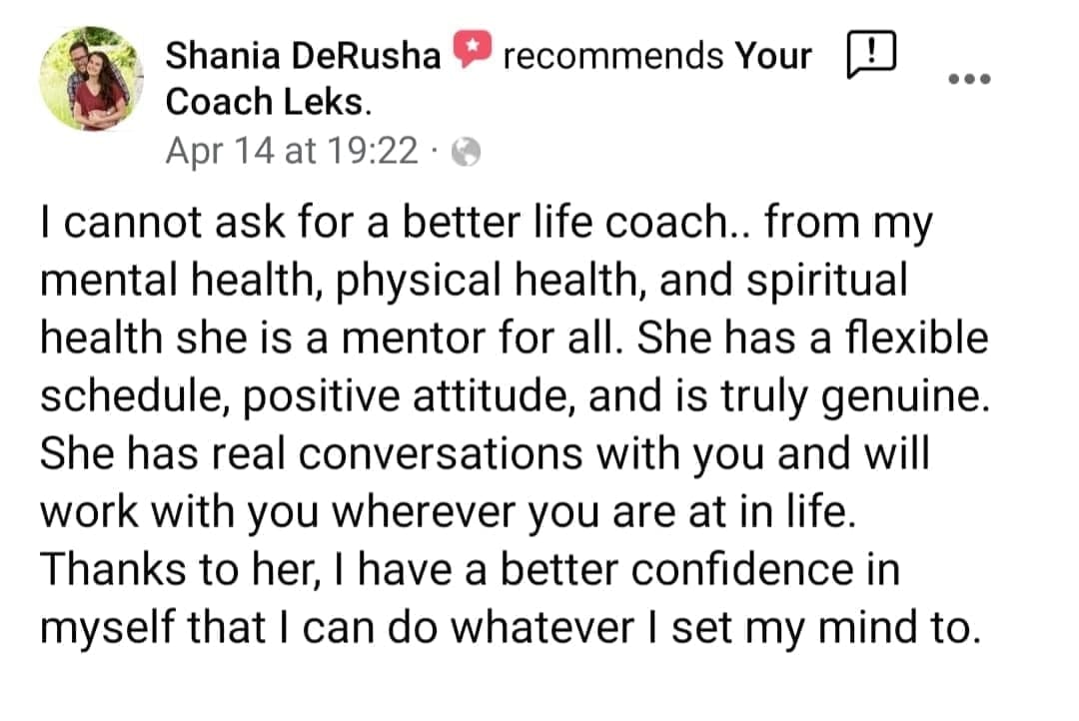Click the word 'Your' before the report icon

click(772, 56)
